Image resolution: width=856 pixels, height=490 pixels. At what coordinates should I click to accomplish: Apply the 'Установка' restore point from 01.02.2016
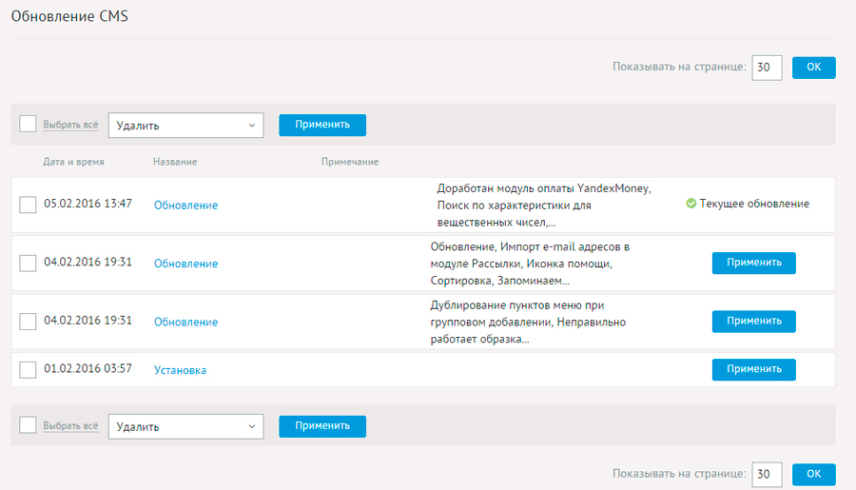point(753,369)
